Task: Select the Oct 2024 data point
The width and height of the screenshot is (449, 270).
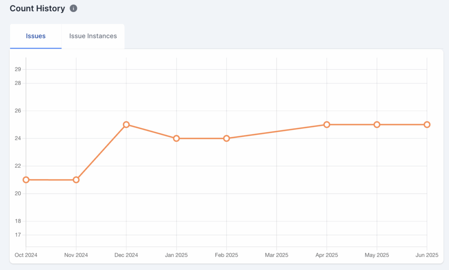Action: (26, 180)
